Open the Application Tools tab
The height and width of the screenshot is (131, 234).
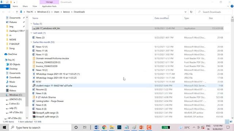point(49,6)
